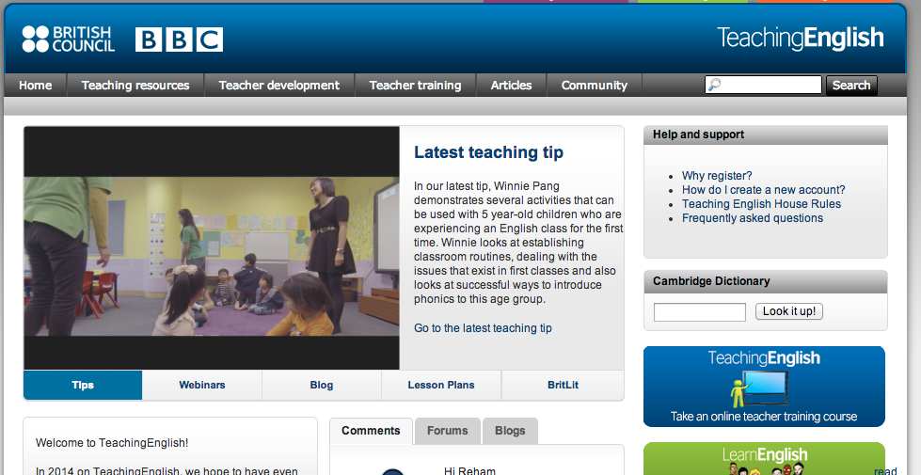The image size is (921, 475).
Task: Select the Lesson Plans tab
Action: pos(441,385)
